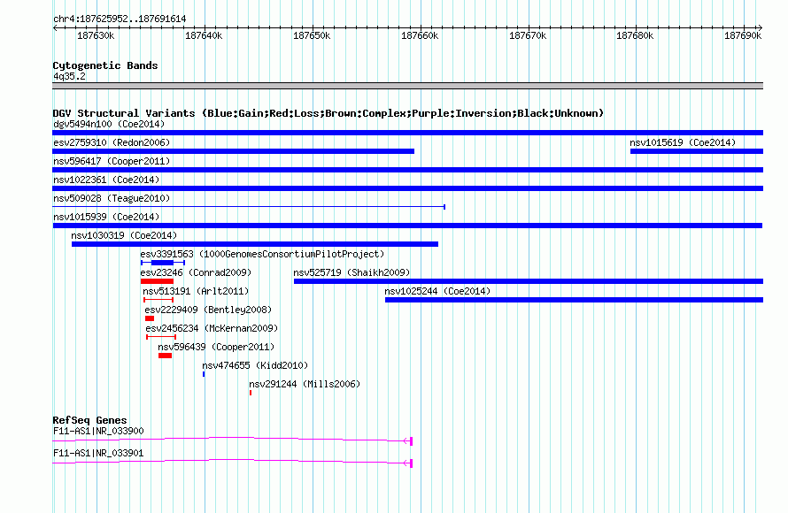788x513 pixels.
Task: Click the 187680k ruler tick label
Action: pos(635,35)
